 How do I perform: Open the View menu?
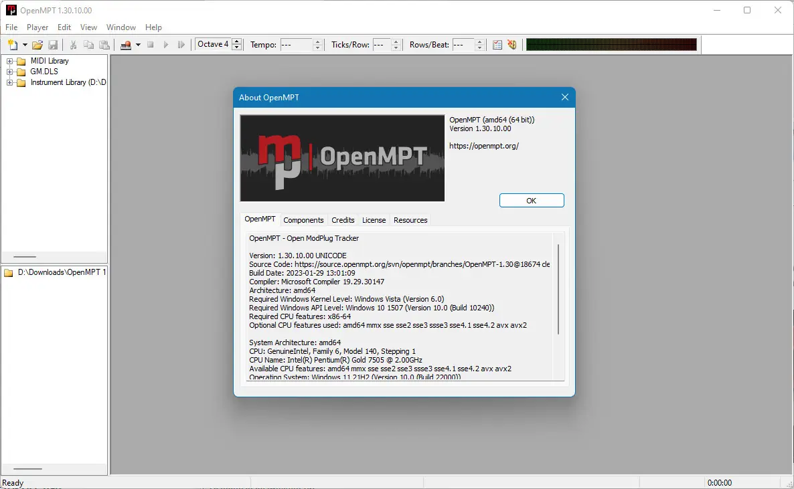88,27
